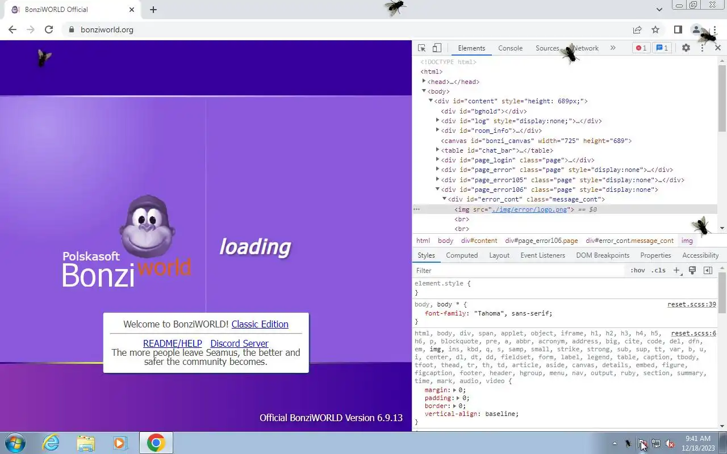Open Windows Explorer folder on taskbar
The height and width of the screenshot is (454, 727).
pos(86,443)
